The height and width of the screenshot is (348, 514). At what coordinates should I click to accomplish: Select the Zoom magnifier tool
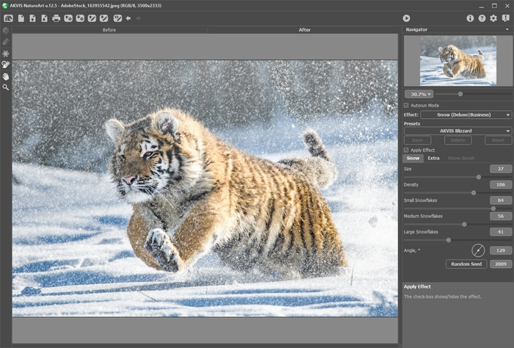tap(6, 87)
